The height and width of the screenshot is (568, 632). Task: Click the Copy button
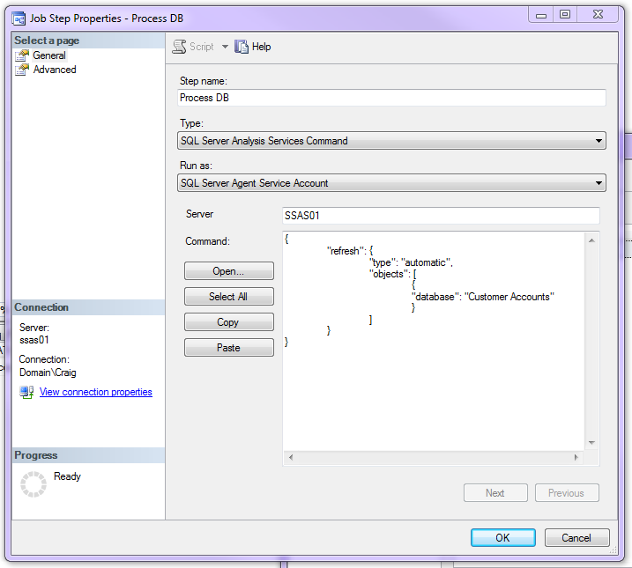click(x=229, y=322)
